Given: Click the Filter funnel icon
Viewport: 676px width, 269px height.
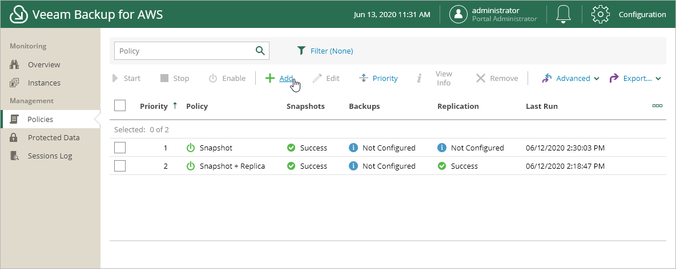Looking at the screenshot, I should tap(301, 51).
